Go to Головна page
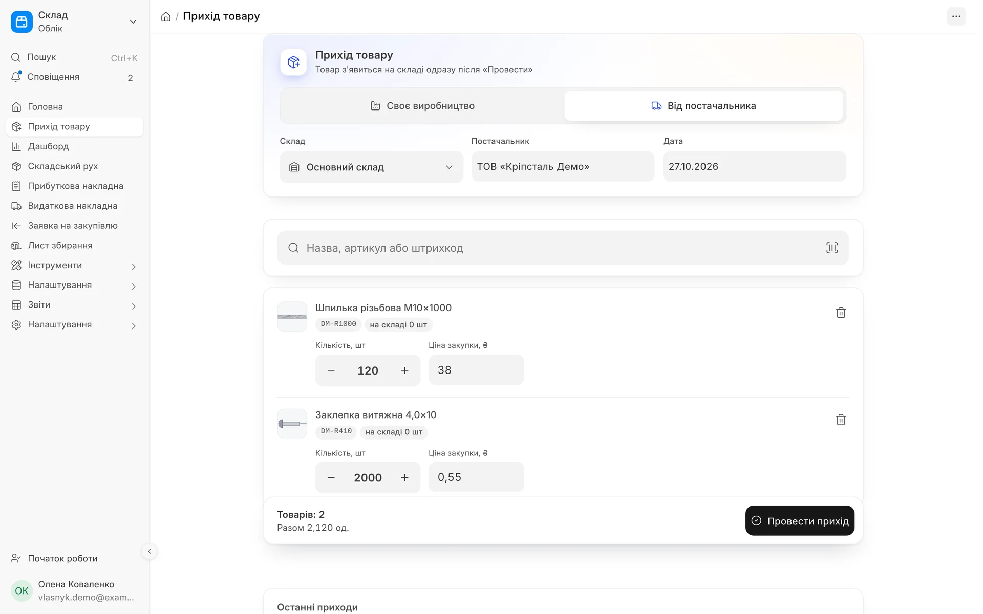The width and height of the screenshot is (983, 614). [75, 107]
